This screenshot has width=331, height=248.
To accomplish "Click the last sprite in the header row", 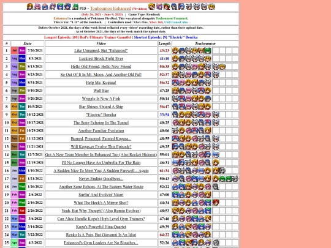I will pyautogui.click(x=211, y=7).
